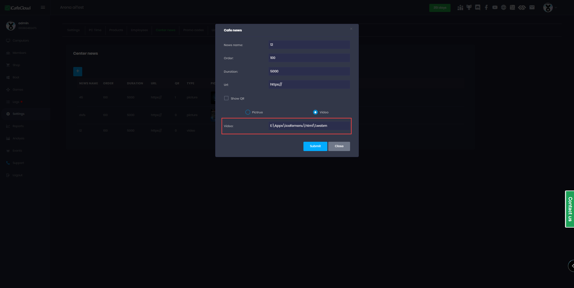This screenshot has height=288, width=574.
Task: Click the leaderboard ranking icon
Action: 460,7
